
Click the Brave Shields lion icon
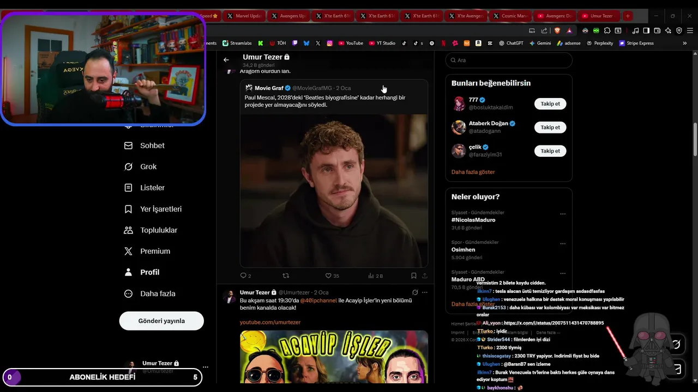pyautogui.click(x=557, y=30)
